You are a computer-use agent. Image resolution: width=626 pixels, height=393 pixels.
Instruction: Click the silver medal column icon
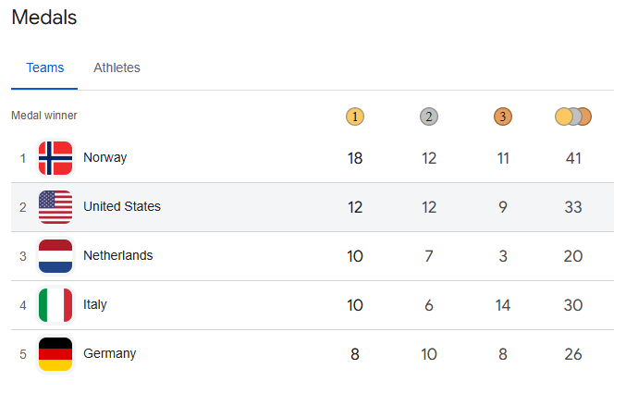tap(428, 117)
